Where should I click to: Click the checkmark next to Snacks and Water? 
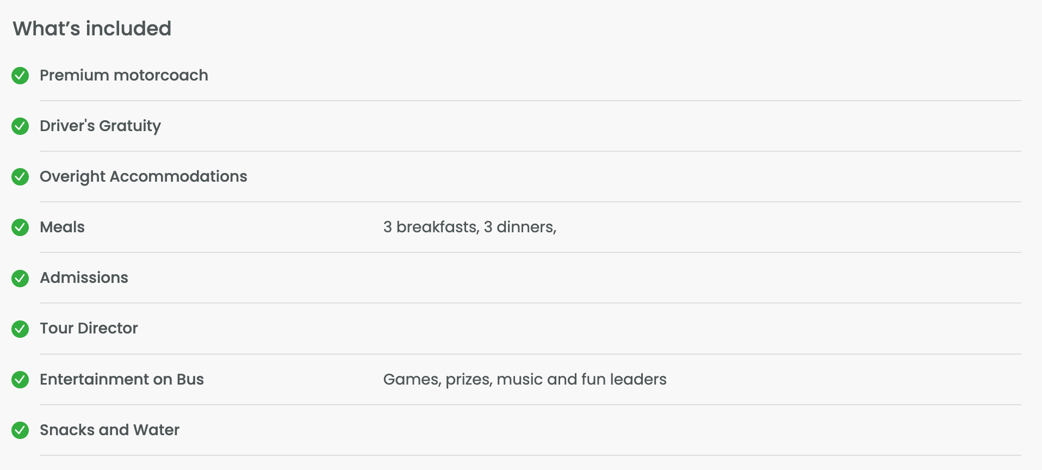pos(20,430)
